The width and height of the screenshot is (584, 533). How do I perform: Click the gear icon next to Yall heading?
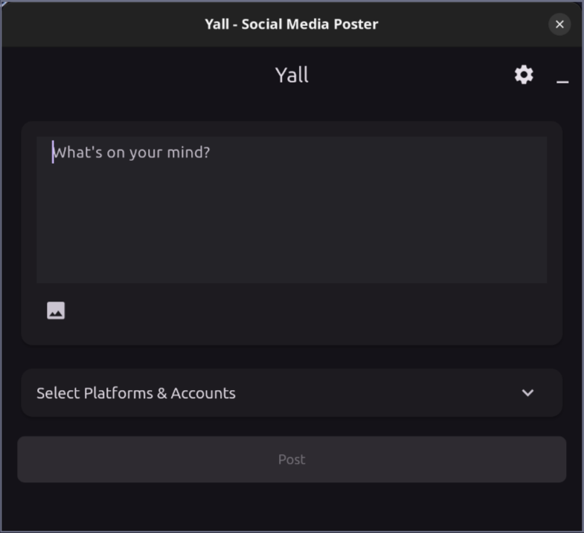[x=524, y=75]
